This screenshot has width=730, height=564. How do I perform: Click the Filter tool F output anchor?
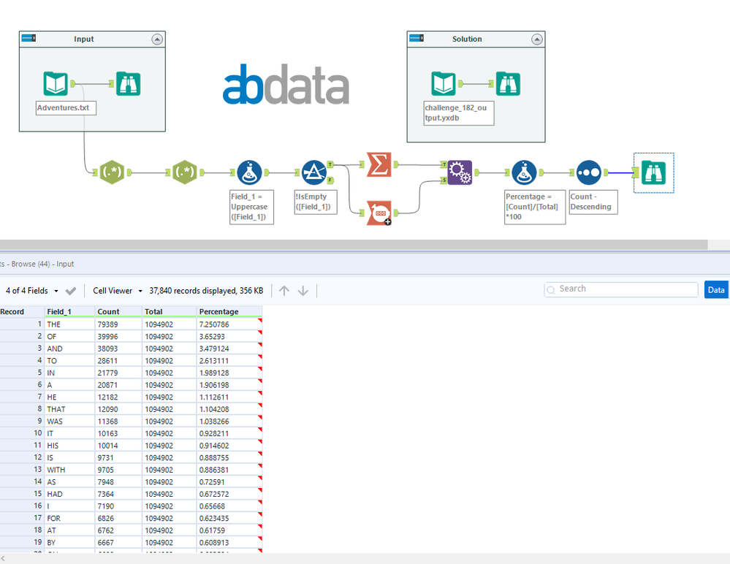coord(330,180)
